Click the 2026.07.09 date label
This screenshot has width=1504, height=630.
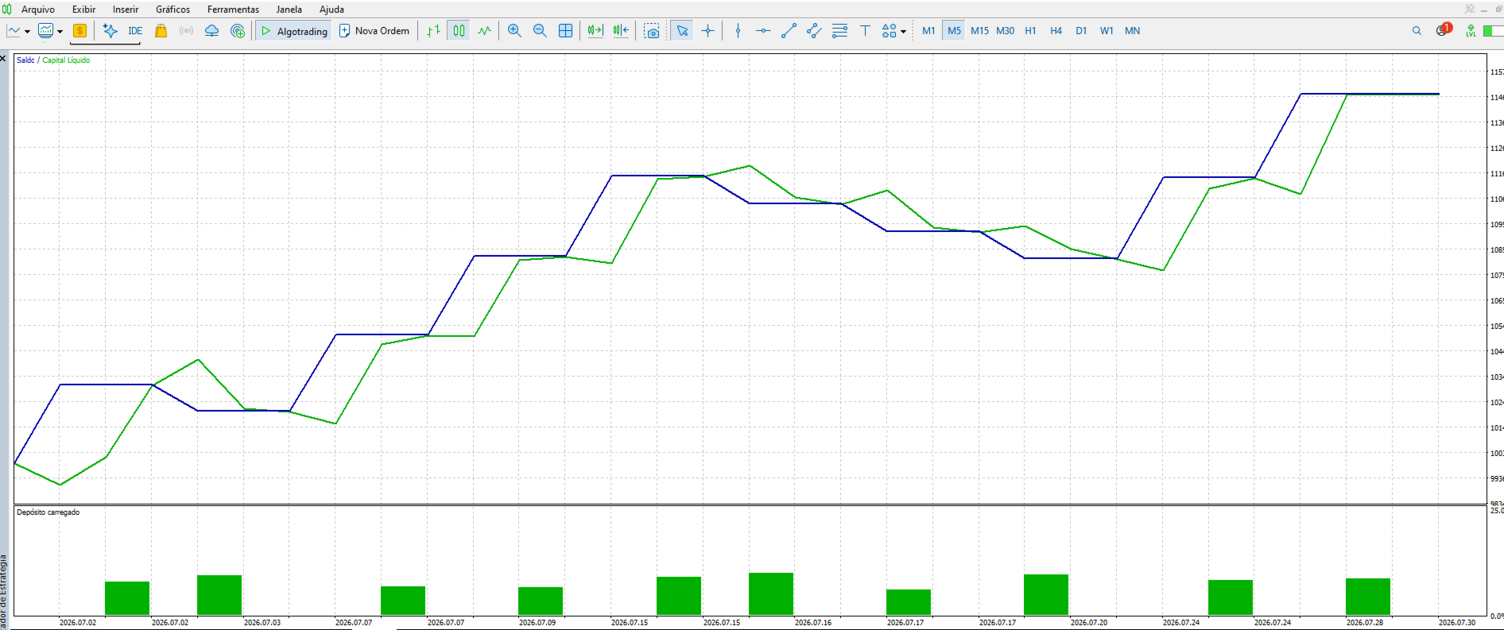(x=537, y=623)
